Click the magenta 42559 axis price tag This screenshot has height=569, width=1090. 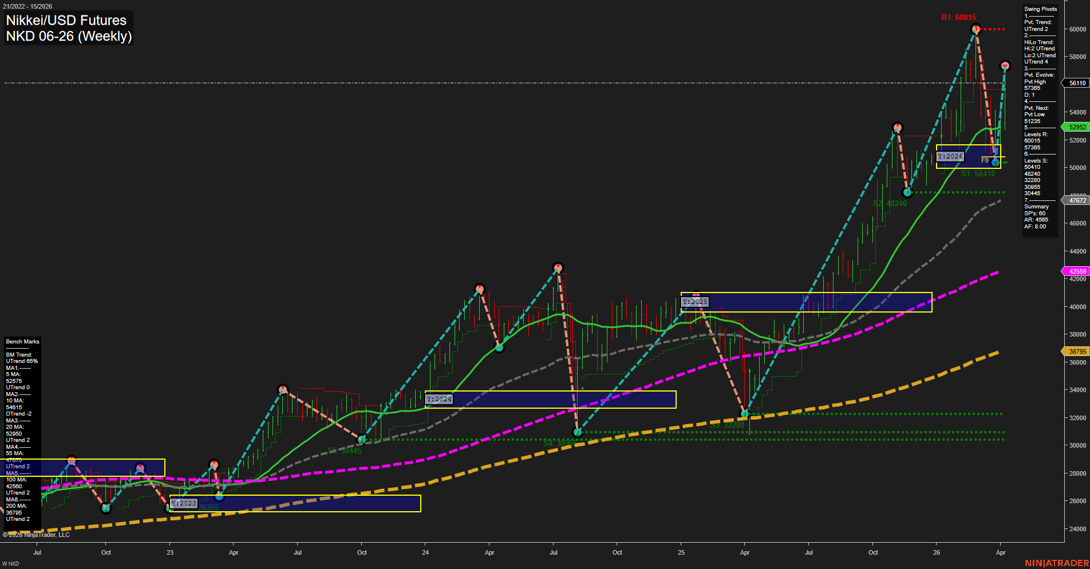(1077, 271)
